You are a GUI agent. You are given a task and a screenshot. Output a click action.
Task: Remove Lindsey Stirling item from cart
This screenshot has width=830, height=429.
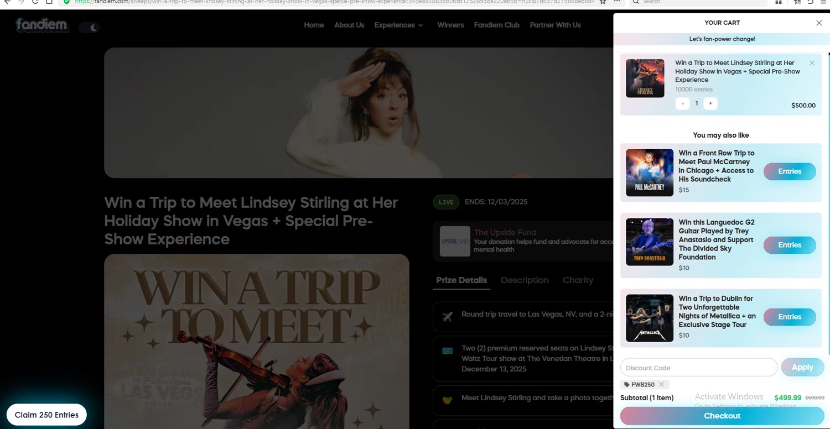pos(812,63)
